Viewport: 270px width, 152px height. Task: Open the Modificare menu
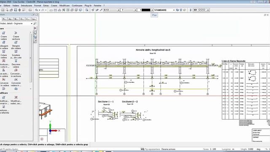pyautogui.click(x=65, y=5)
